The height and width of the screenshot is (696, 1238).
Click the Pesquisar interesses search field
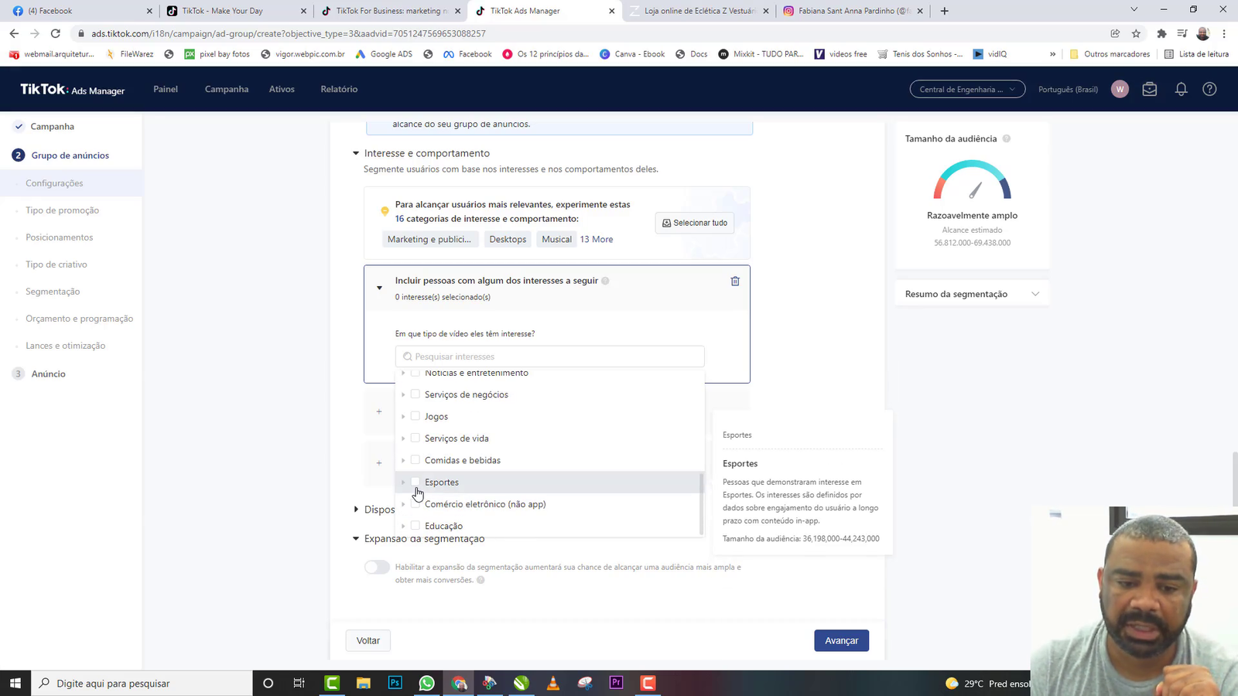549,357
